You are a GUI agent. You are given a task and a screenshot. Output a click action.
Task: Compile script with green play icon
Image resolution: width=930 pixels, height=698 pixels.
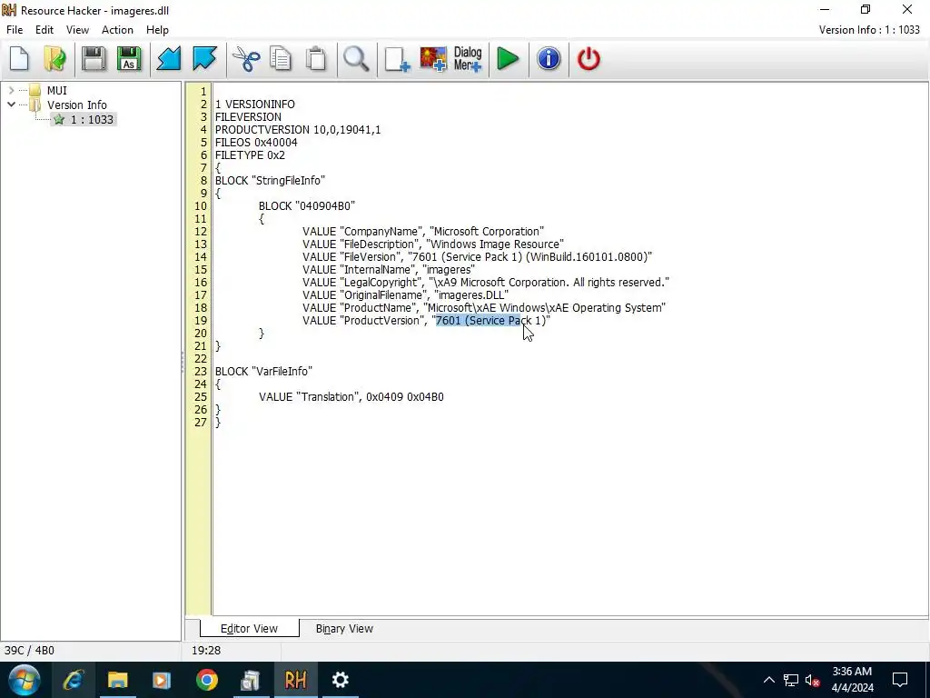(x=508, y=59)
